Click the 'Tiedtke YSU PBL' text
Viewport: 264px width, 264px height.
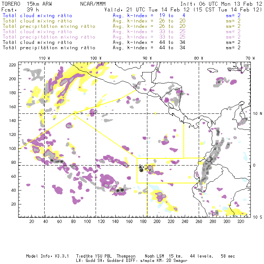point(94,256)
